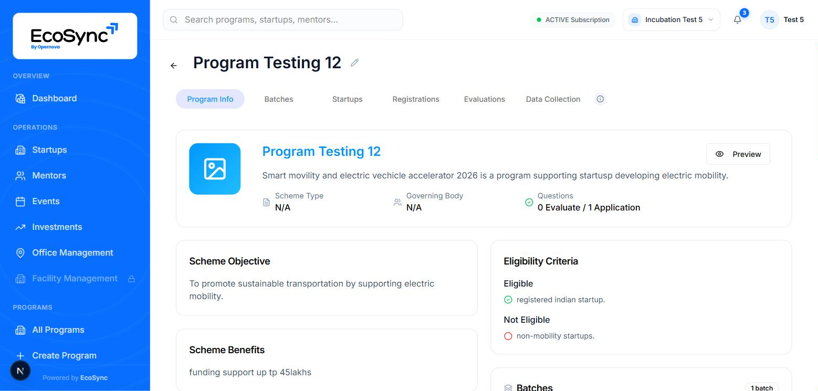Click 'funding support up tp 45lakhs' text
818x391 pixels.
pyautogui.click(x=250, y=373)
